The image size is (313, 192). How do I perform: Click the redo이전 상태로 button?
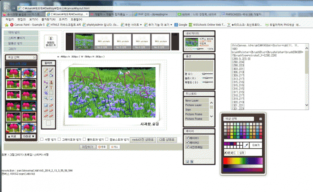click(143, 140)
